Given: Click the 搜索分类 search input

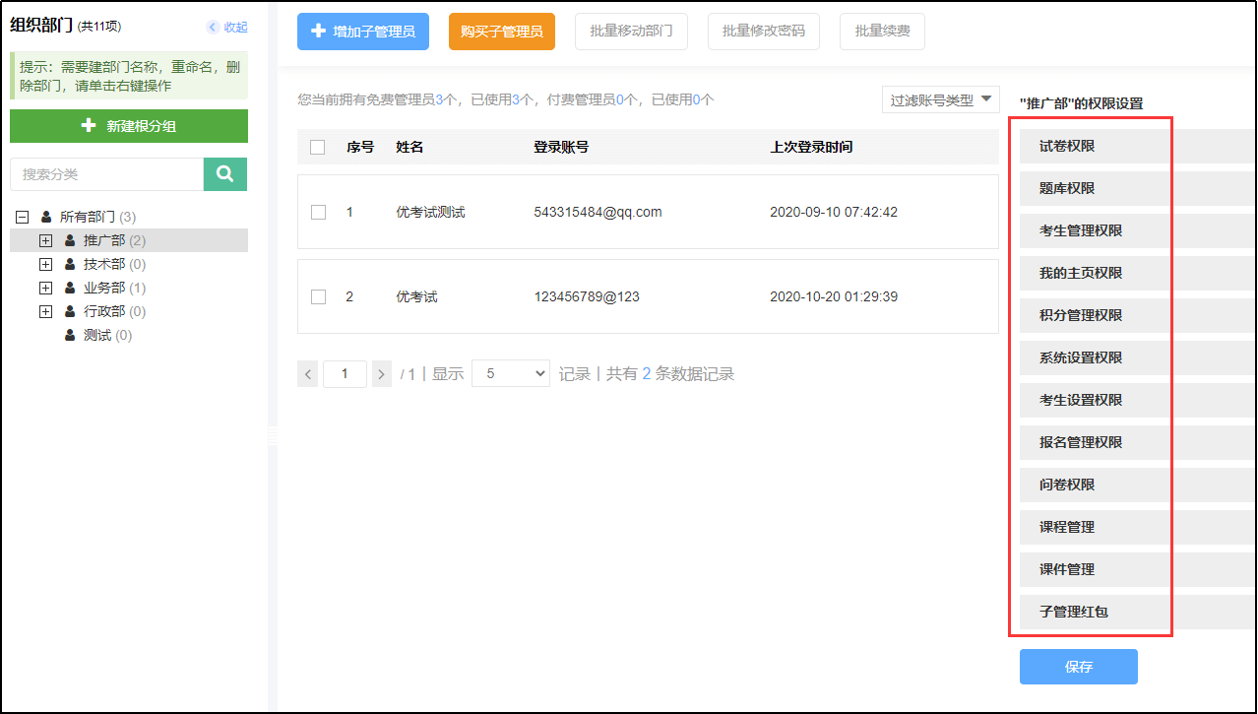Looking at the screenshot, I should pyautogui.click(x=106, y=174).
